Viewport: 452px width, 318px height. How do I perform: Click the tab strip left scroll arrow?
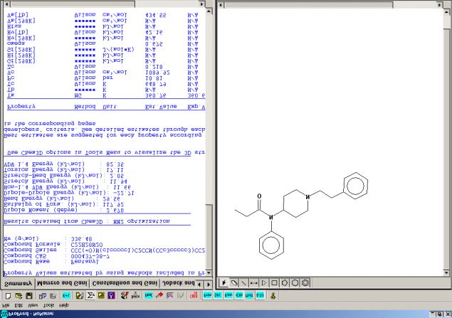(x=199, y=284)
